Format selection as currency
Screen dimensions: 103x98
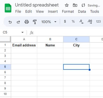[x=65, y=21]
